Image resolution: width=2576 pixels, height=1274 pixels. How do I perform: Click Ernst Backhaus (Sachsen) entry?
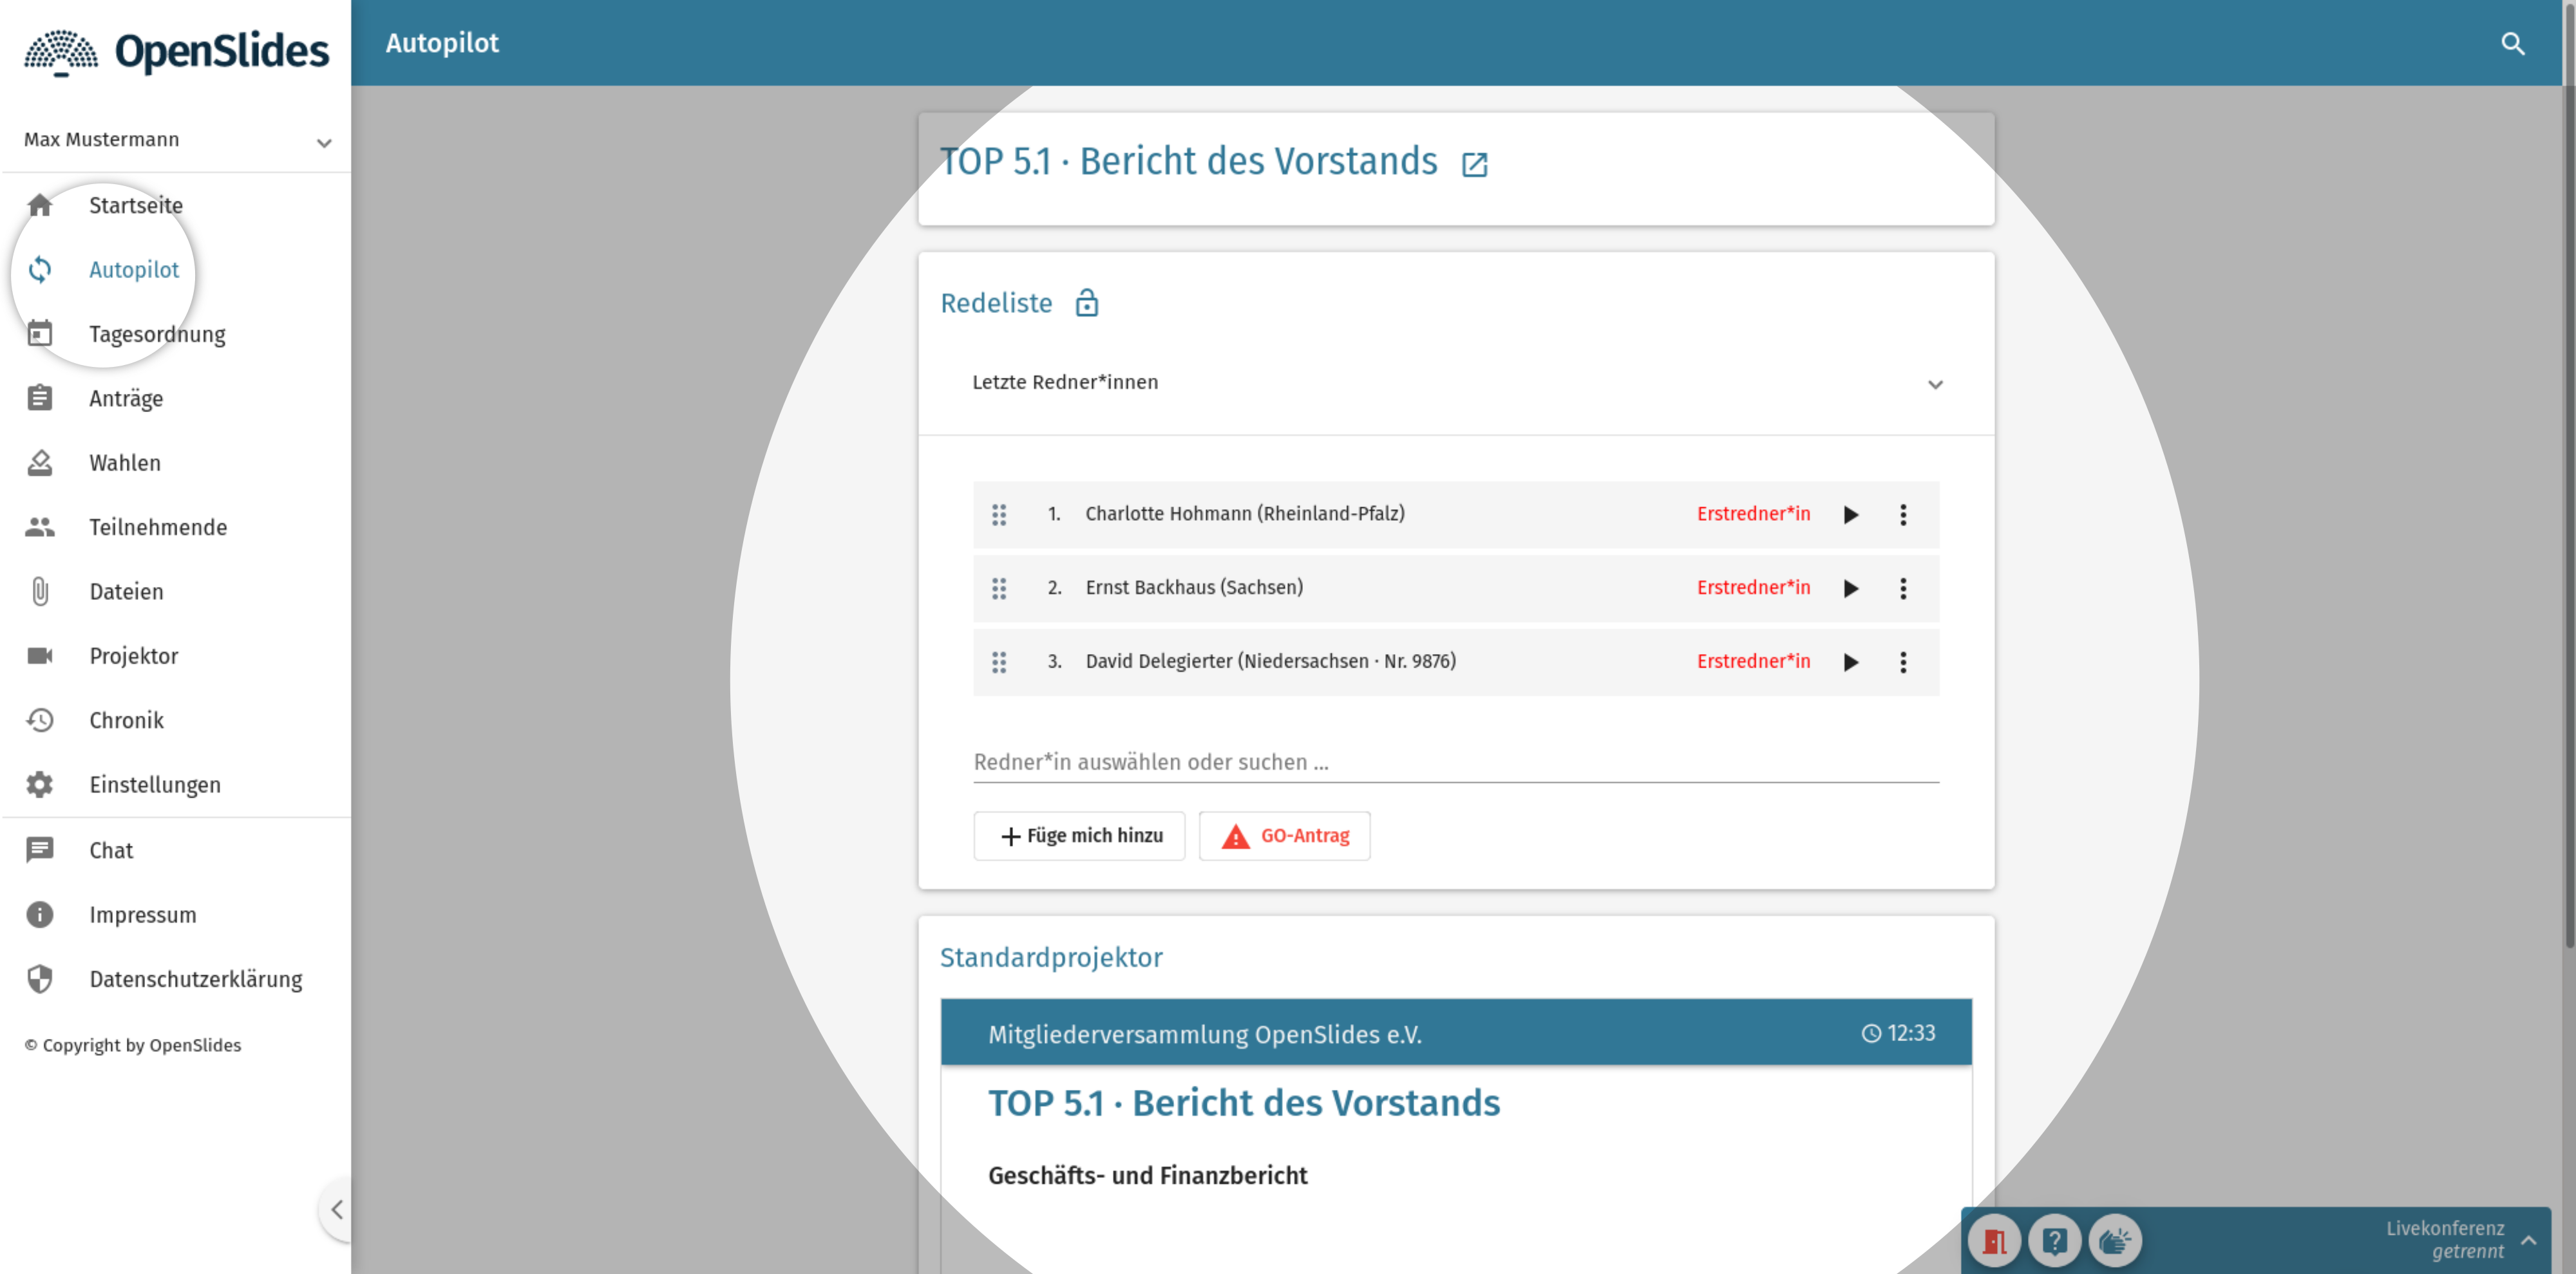click(1194, 588)
